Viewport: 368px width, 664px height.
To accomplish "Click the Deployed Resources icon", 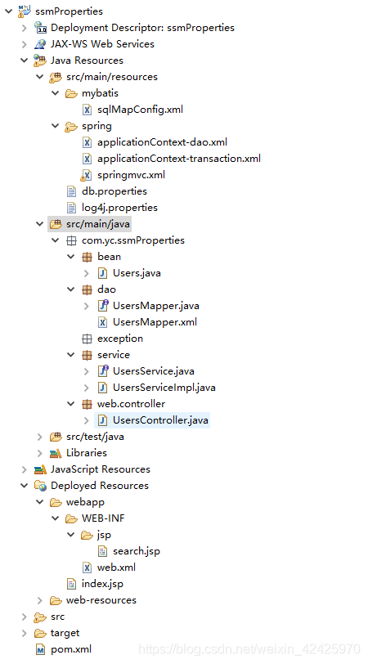I will 40,486.
